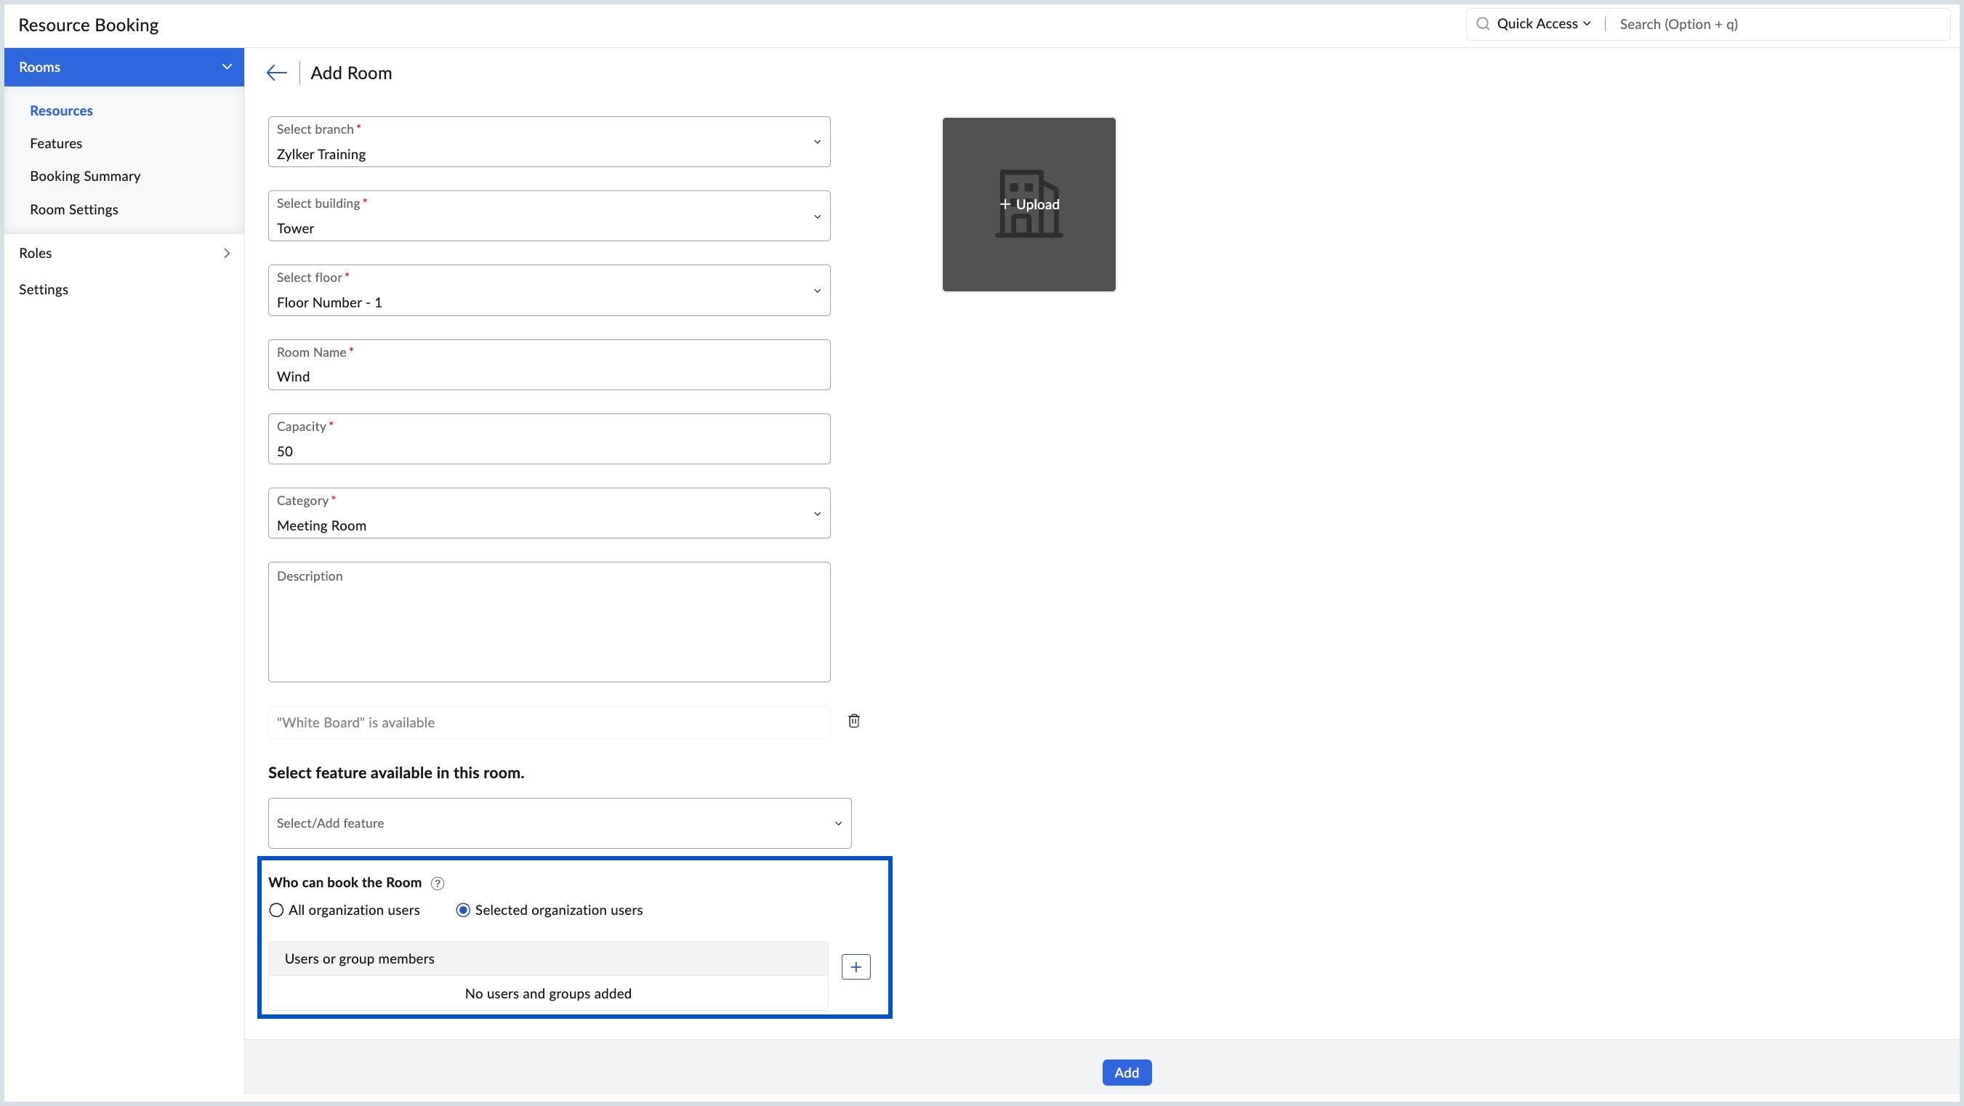
Task: Click the Search (Option + q) box
Action: click(1780, 24)
